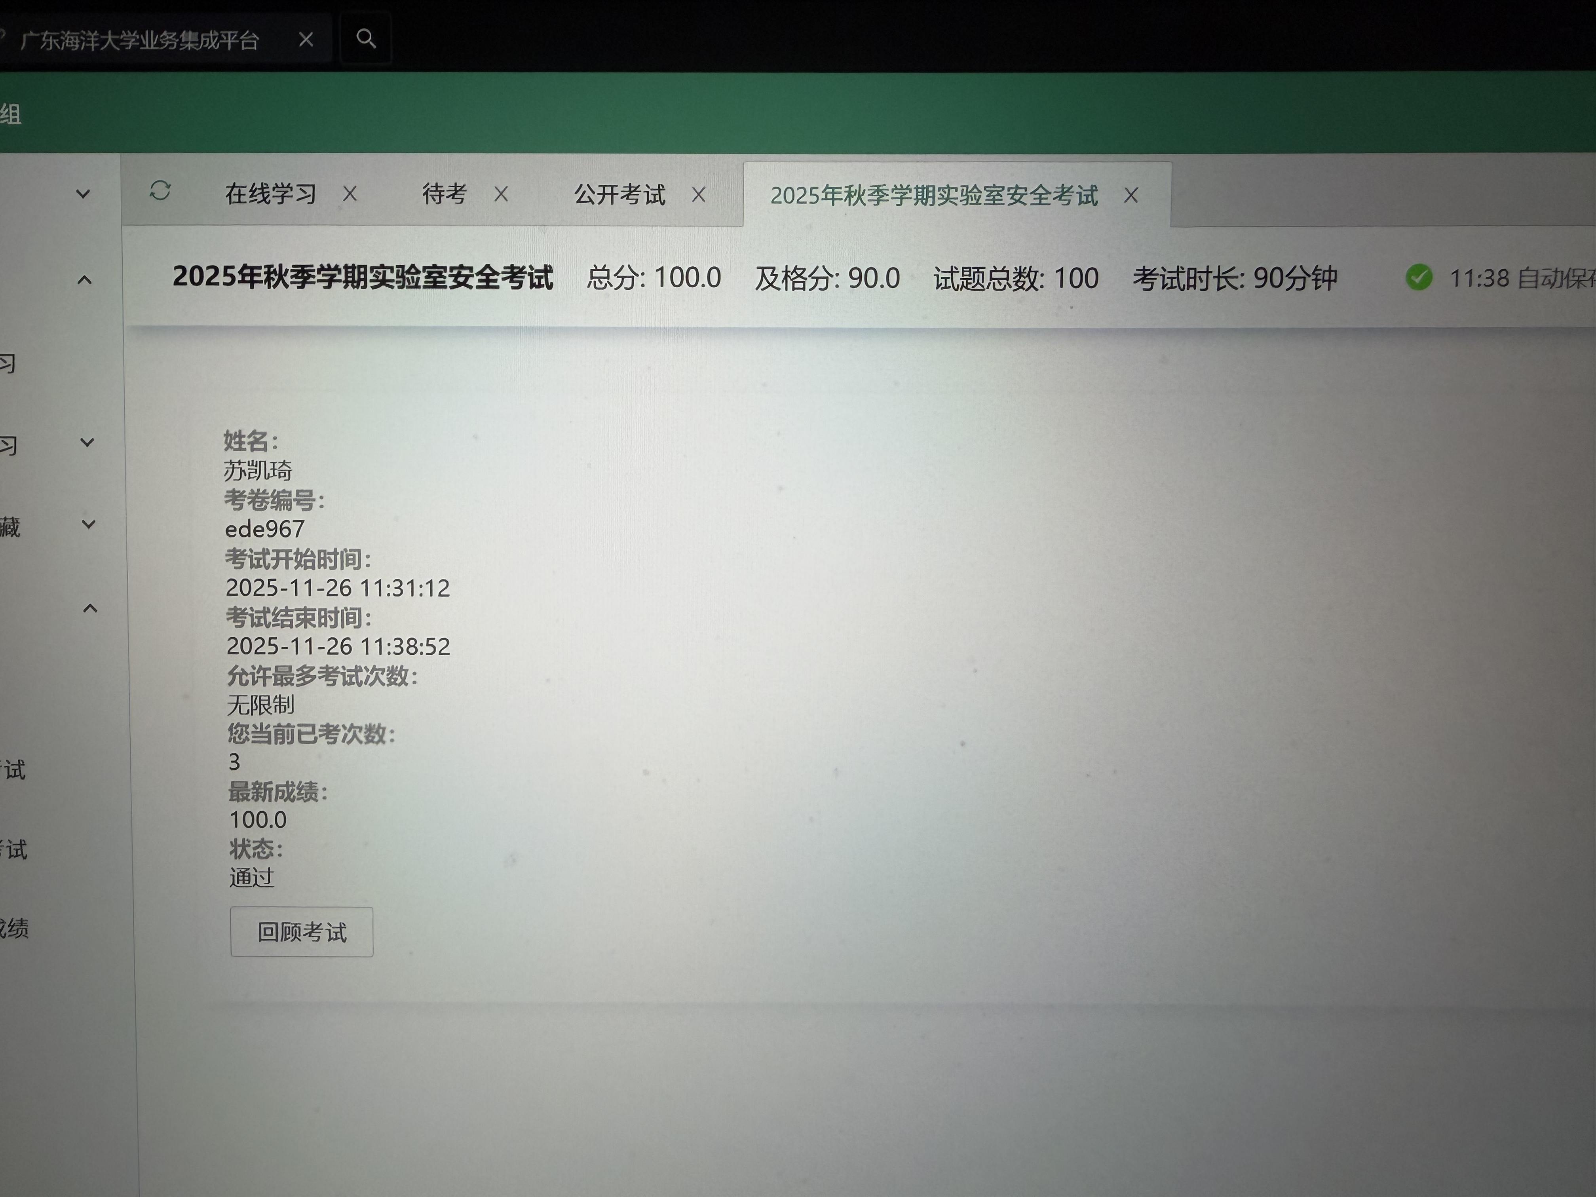Screen dimensions: 1596x1197
Task: Expand the sidebar section beside 藏
Action: (88, 524)
